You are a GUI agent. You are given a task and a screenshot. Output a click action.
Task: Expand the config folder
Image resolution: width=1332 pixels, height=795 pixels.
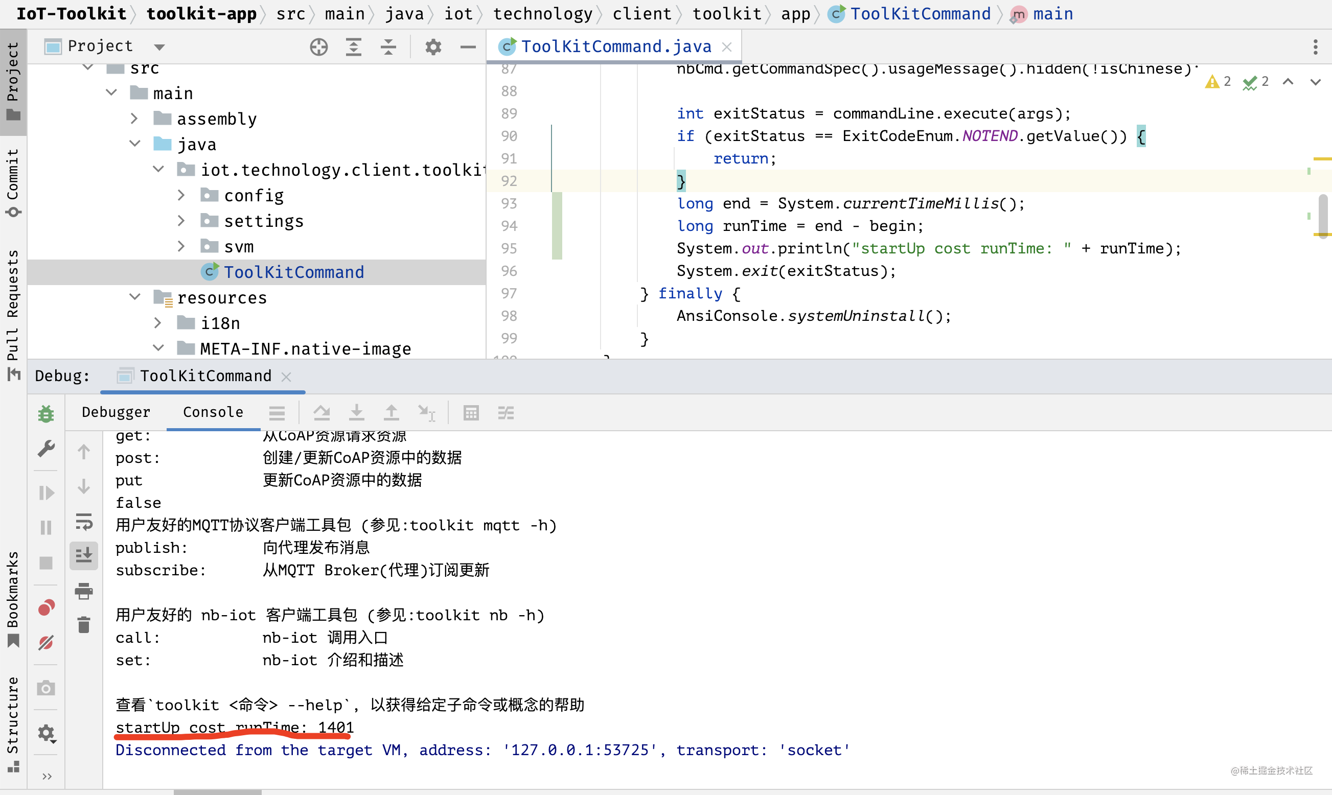(180, 195)
